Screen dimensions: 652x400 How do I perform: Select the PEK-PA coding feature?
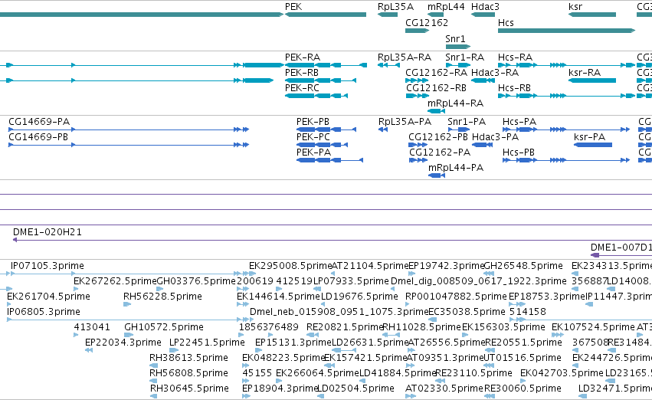(x=329, y=160)
